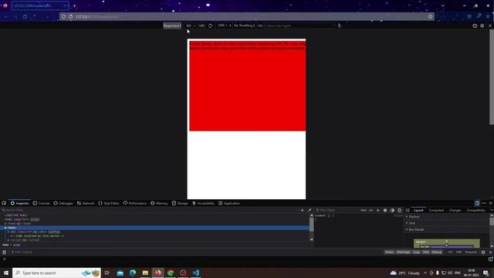Toggle the Warnings console filter
Image resolution: width=494 pixels, height=278 pixels.
[x=403, y=253]
